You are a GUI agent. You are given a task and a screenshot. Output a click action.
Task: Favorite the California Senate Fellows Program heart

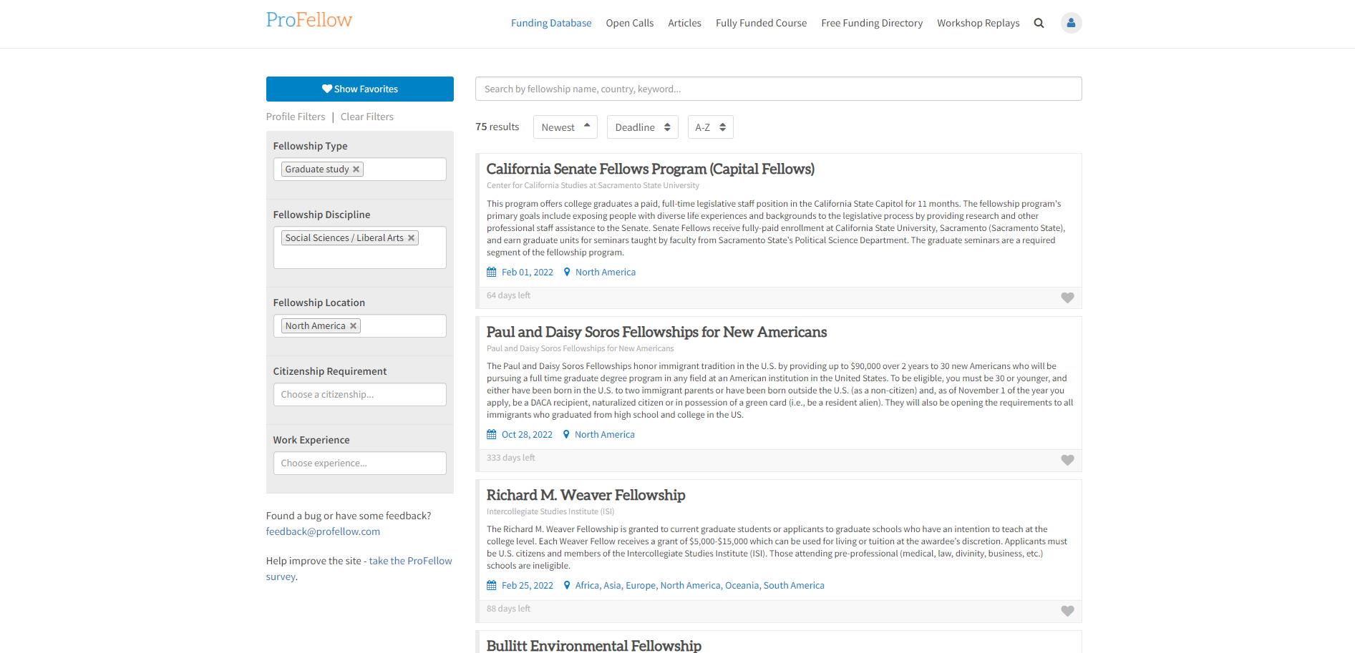pyautogui.click(x=1067, y=298)
